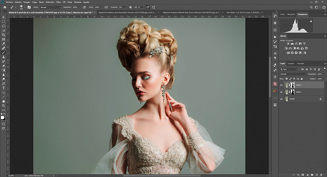Switch to the Canales tab

291,63
